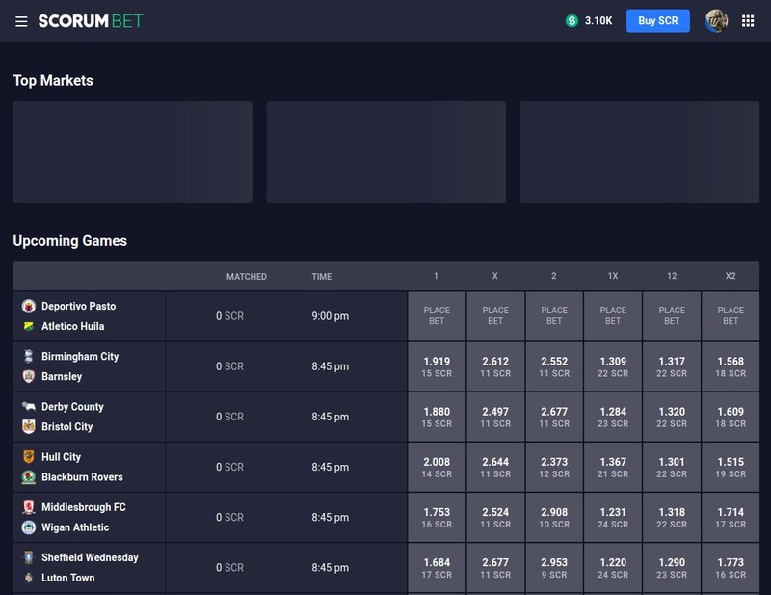Click the green SCR coin icon
771x595 pixels.
tap(572, 20)
